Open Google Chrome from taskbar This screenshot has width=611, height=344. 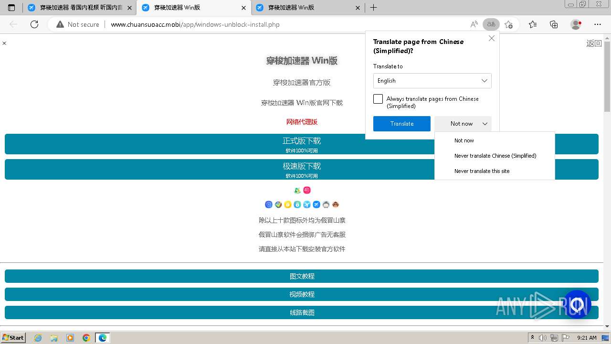(x=86, y=338)
